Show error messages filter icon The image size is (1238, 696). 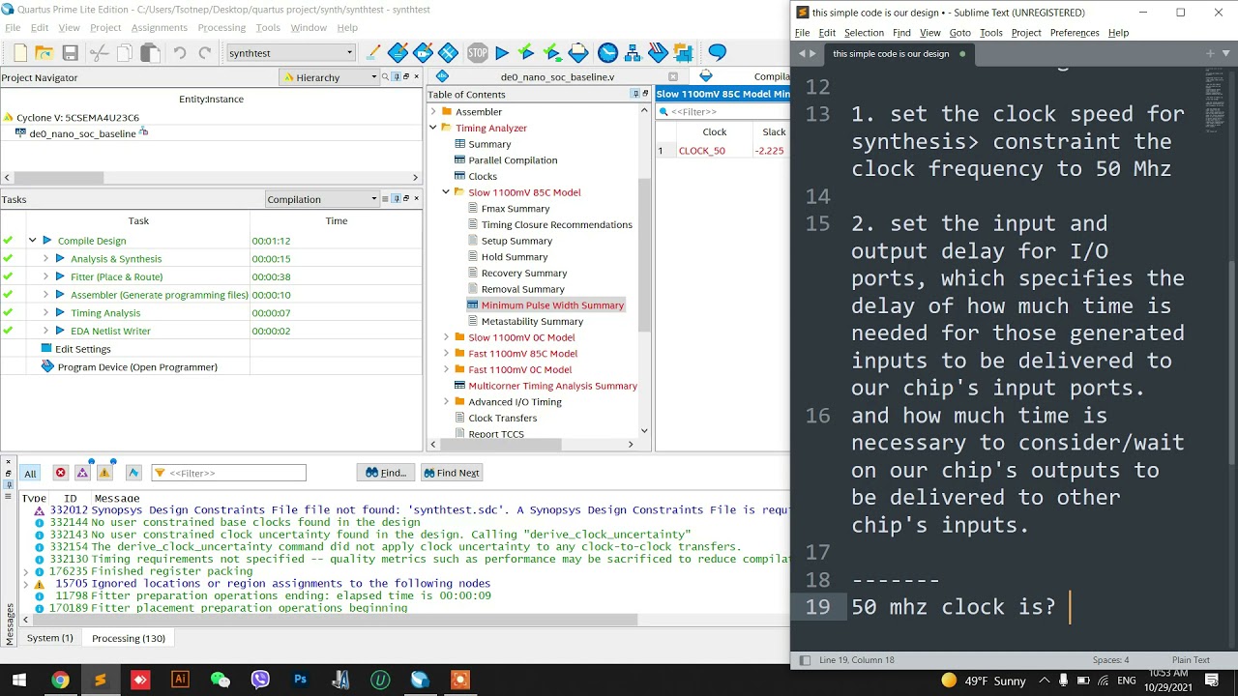(60, 473)
